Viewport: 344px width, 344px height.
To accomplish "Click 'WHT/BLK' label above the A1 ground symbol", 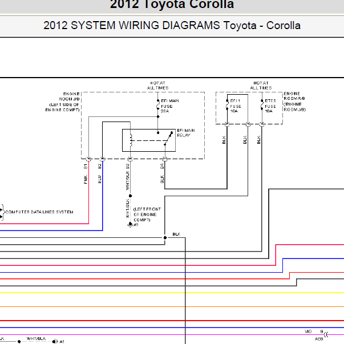I will [127, 208].
